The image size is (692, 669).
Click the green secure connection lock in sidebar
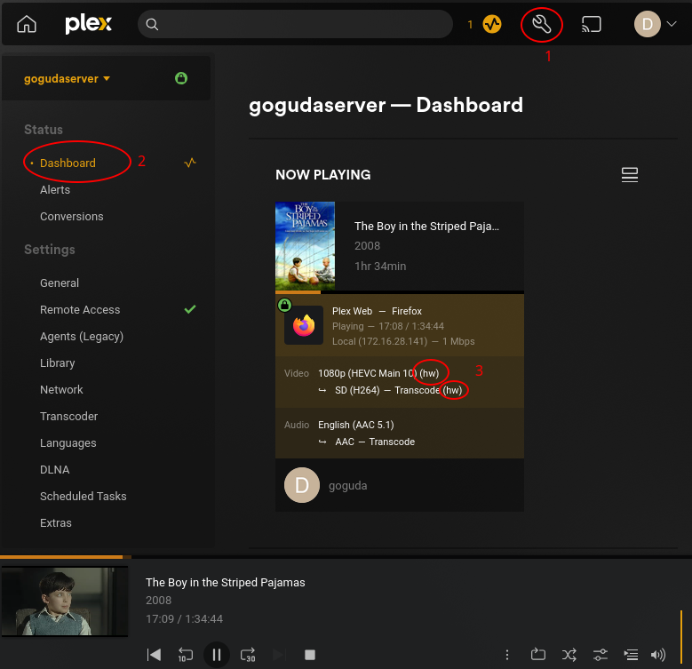181,78
